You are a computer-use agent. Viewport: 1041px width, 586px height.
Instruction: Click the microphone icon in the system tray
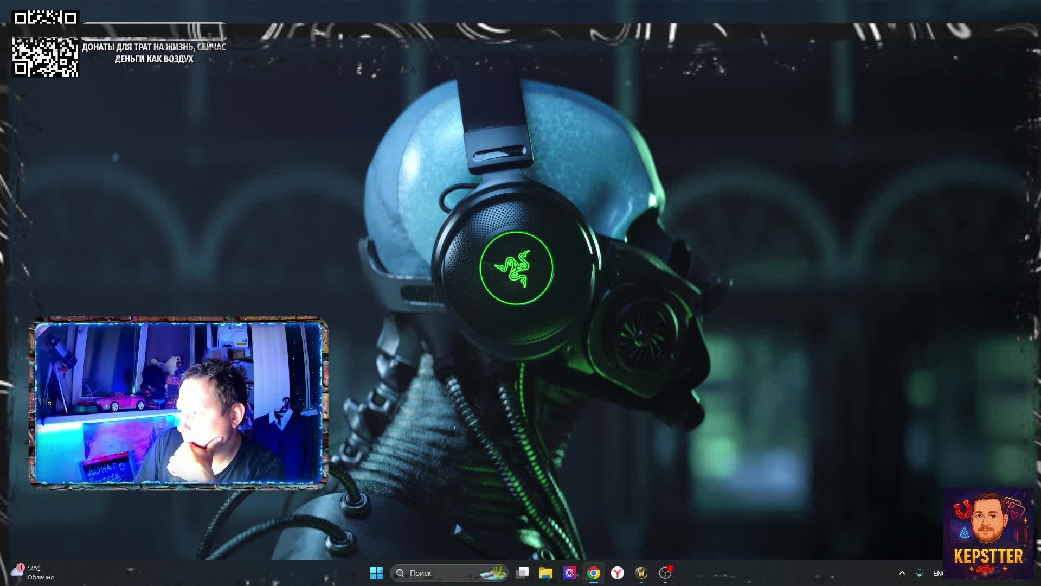tap(920, 573)
